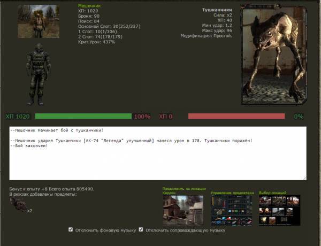Click the battle log resize handle
The height and width of the screenshot is (246, 321).
[304, 178]
